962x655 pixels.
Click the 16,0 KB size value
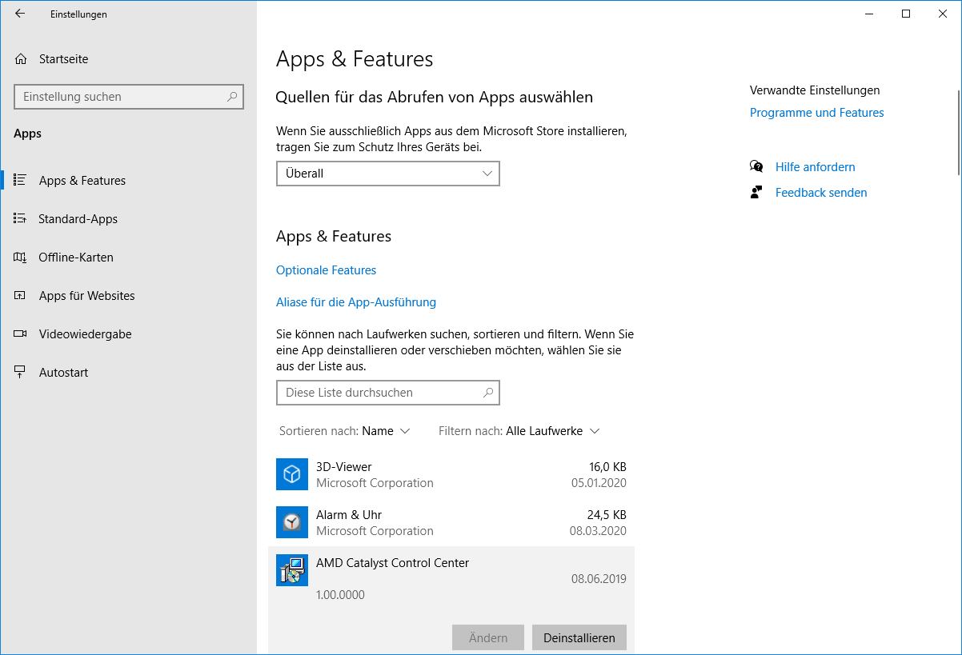pos(607,467)
